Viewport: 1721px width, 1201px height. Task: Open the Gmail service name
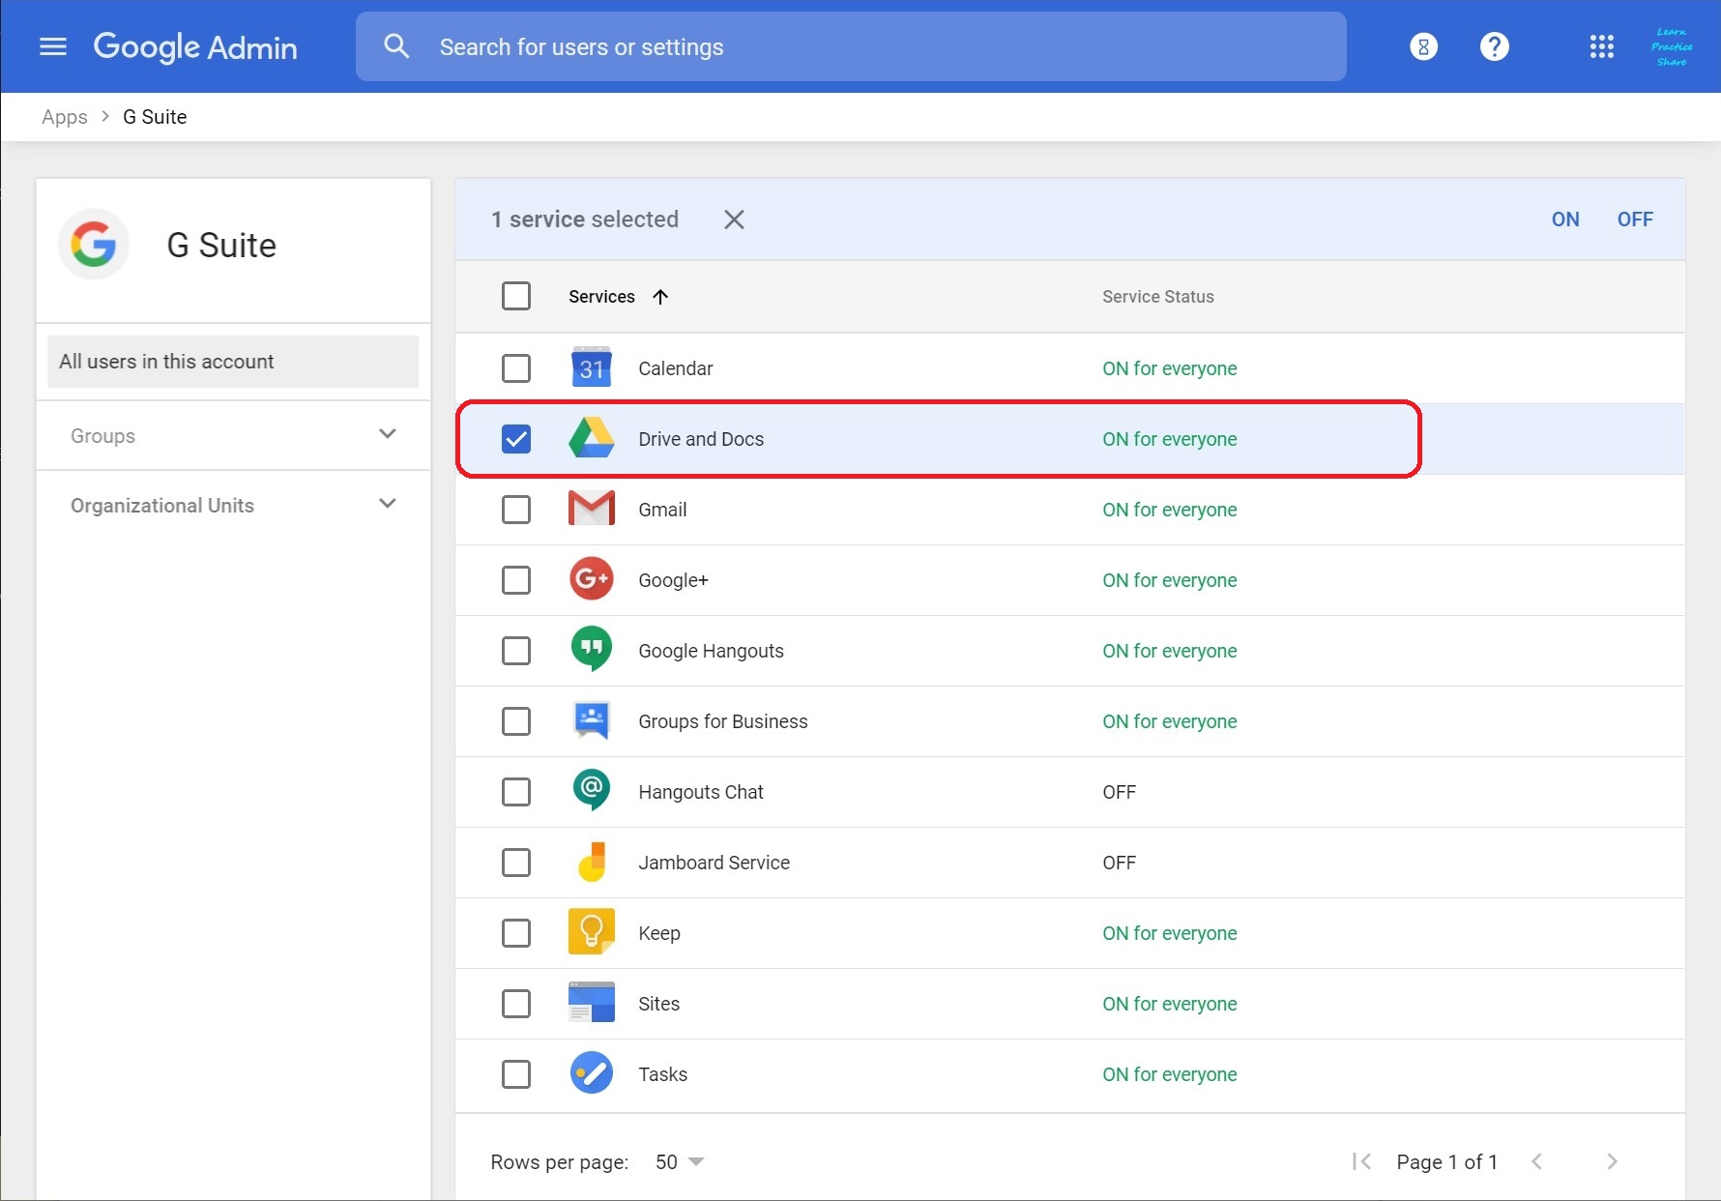662,510
